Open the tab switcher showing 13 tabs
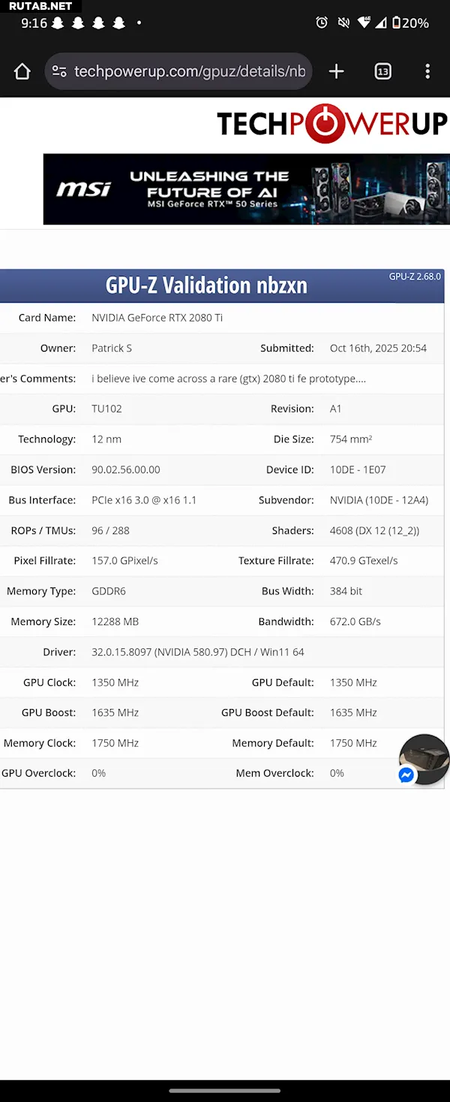Viewport: 450px width, 1102px height. [x=383, y=71]
